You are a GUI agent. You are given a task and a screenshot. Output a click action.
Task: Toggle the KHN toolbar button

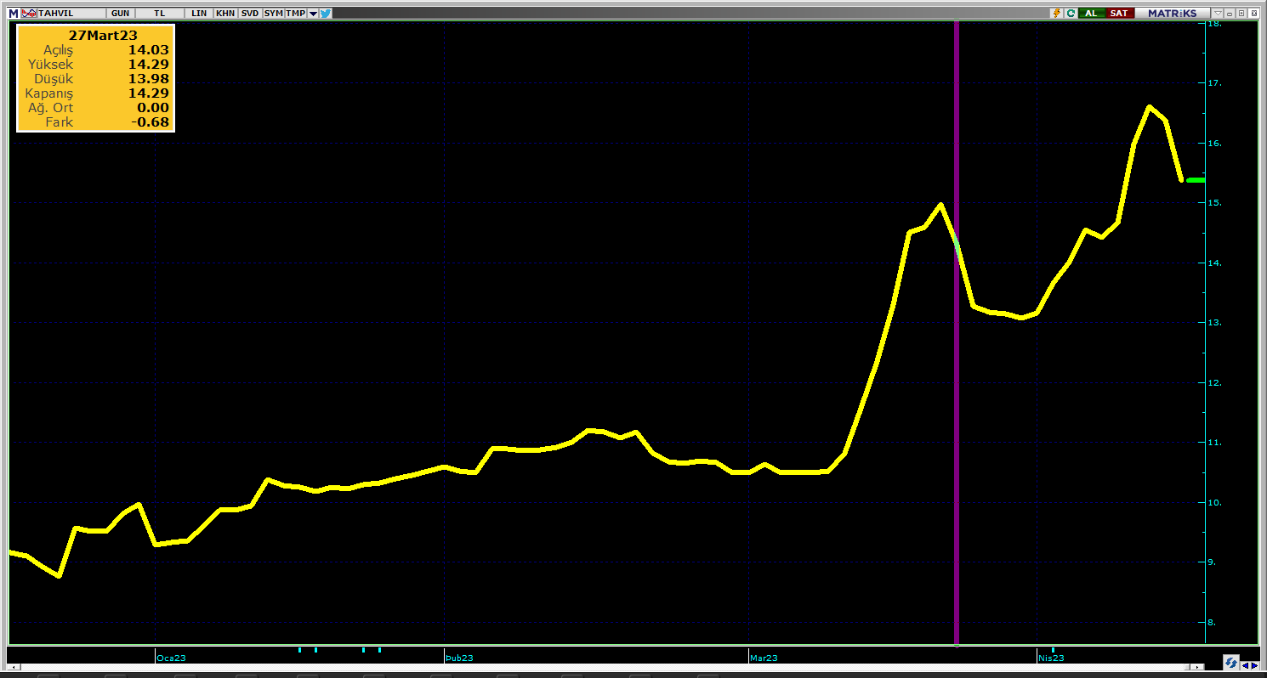click(225, 14)
